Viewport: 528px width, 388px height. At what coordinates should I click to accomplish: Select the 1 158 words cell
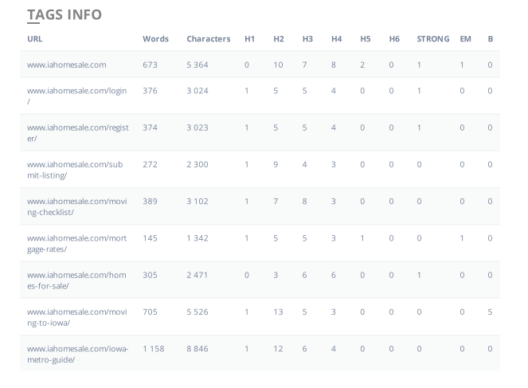coord(154,348)
